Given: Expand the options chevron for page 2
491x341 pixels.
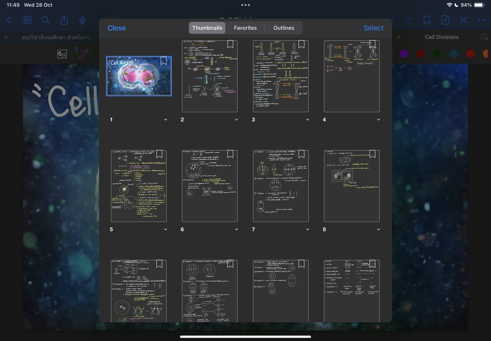Looking at the screenshot, I should [236, 120].
